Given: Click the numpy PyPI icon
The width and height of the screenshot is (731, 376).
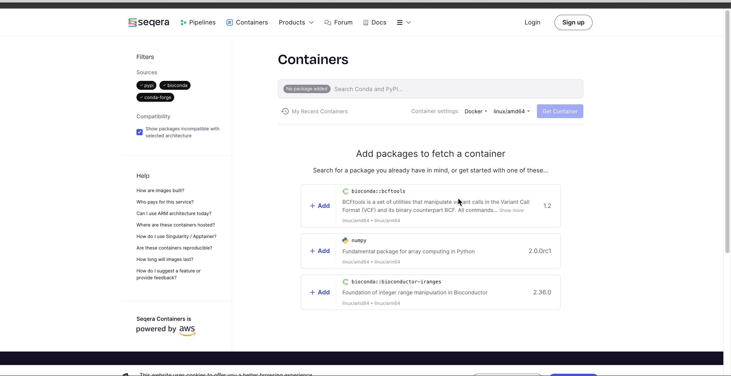Looking at the screenshot, I should click(x=345, y=240).
